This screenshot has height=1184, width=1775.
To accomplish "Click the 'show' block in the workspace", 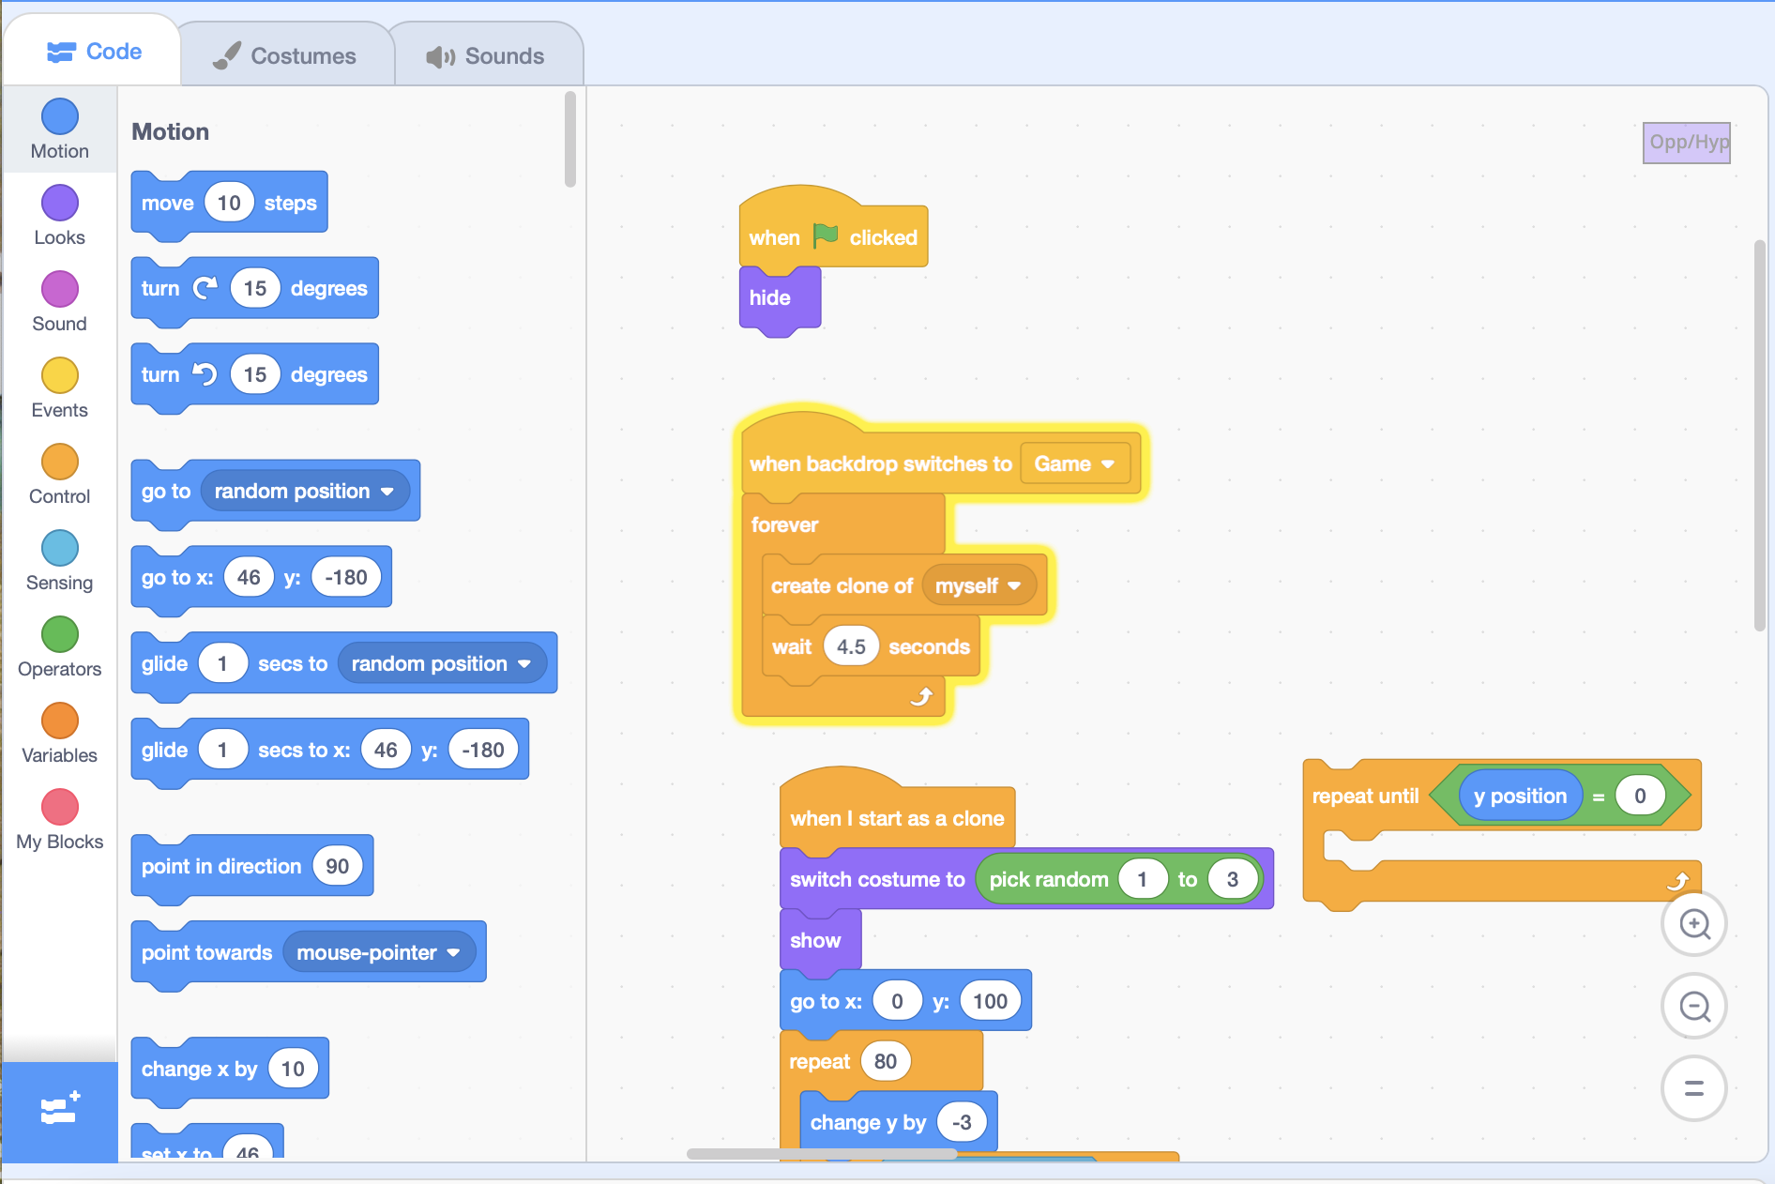I will coord(820,940).
